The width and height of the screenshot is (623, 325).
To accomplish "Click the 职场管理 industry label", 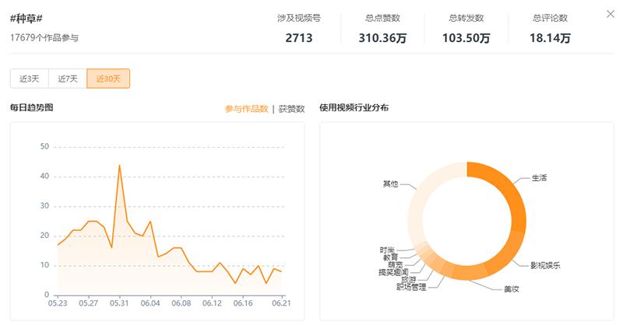I will point(411,287).
